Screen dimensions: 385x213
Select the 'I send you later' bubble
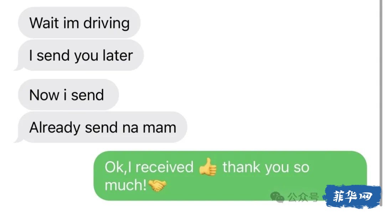[x=79, y=55]
